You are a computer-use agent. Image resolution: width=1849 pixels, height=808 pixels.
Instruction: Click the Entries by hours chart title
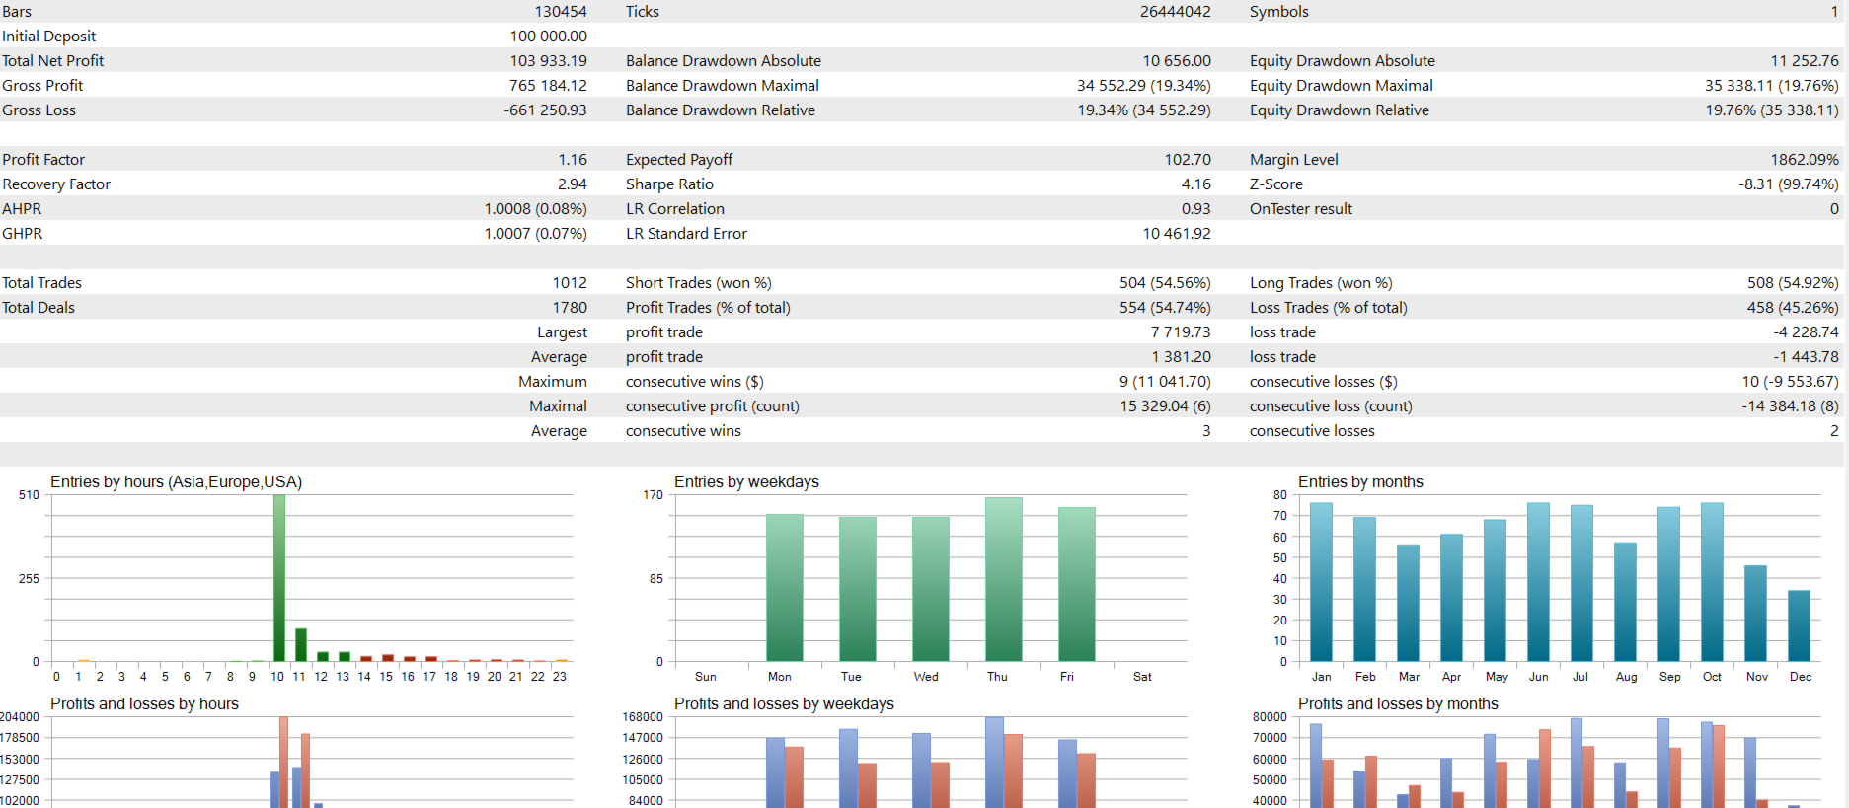point(176,481)
